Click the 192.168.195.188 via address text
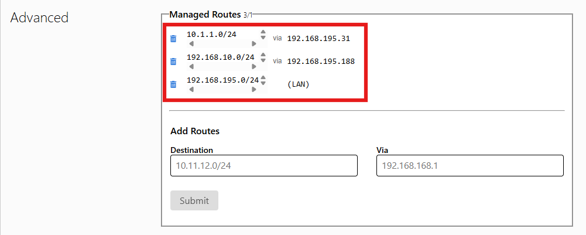The height and width of the screenshot is (235, 586). 321,61
